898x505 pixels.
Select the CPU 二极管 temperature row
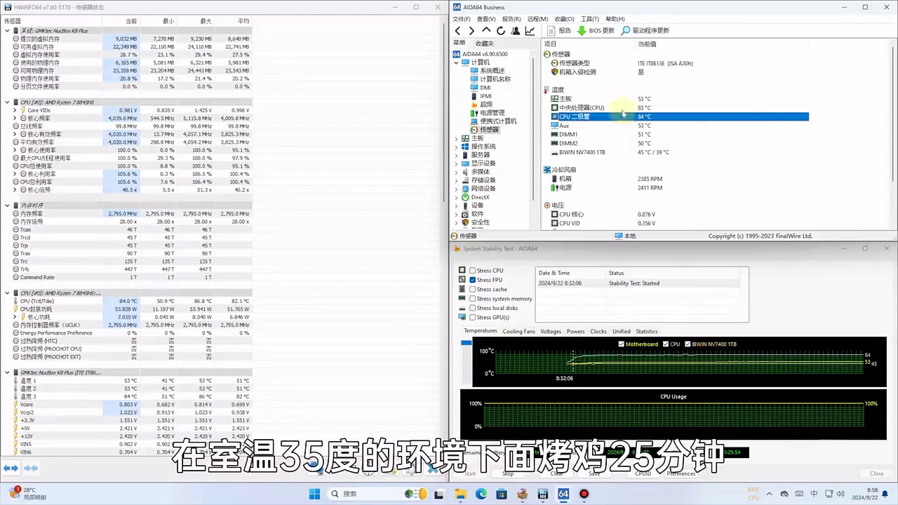coord(679,116)
